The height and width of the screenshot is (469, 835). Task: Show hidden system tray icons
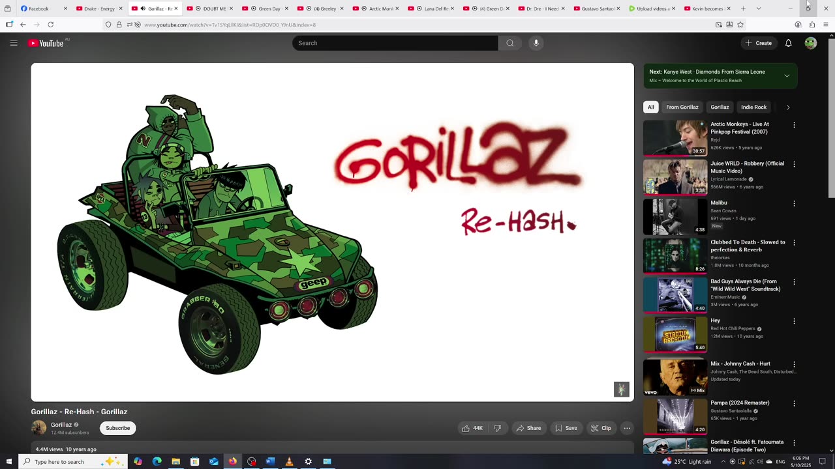[x=722, y=462]
